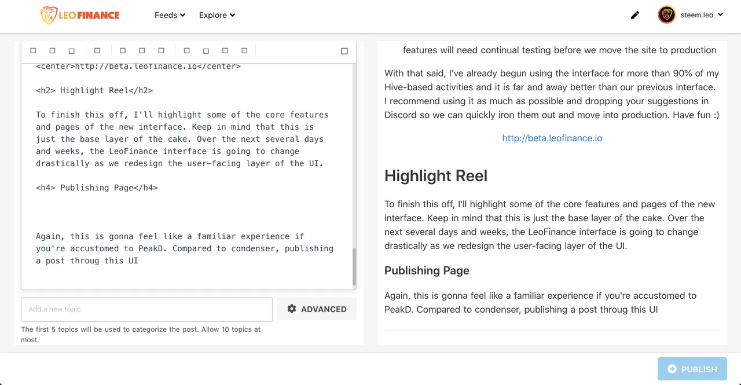The image size is (741, 385).
Task: Click the "Highlight Reel" preview heading
Action: [x=436, y=176]
